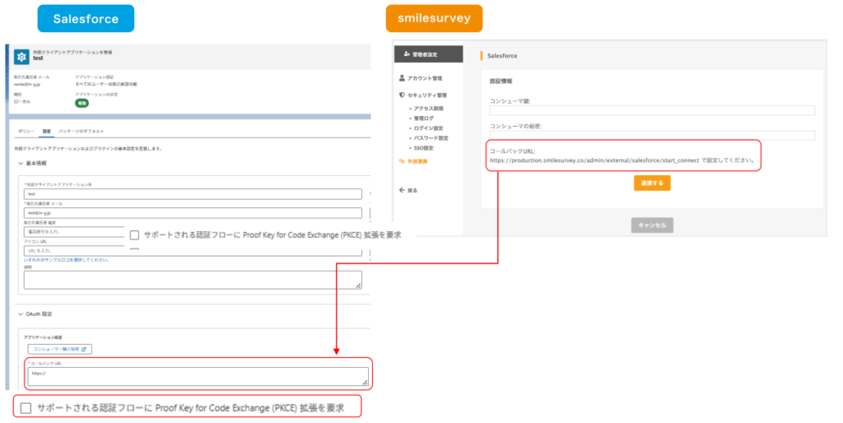Tick the PKCE checkbox overlapping the アイコン URL field

[134, 235]
